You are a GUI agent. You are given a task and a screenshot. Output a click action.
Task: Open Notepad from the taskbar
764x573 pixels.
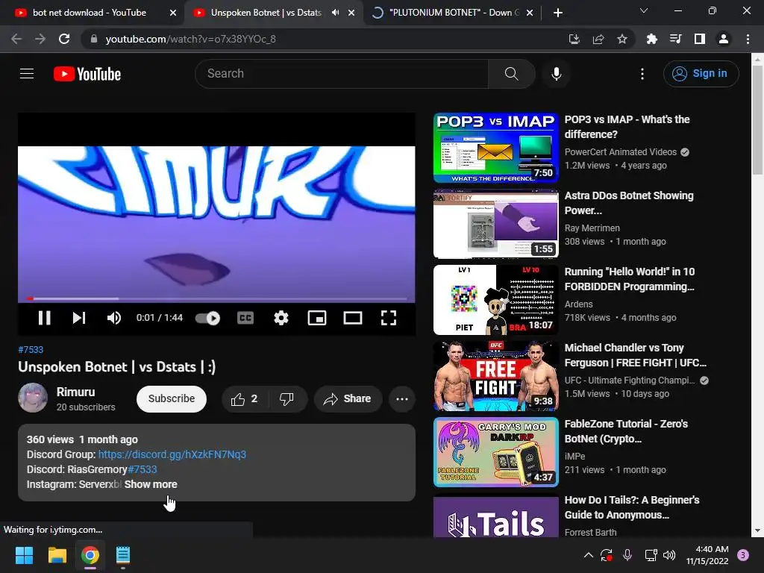point(123,555)
